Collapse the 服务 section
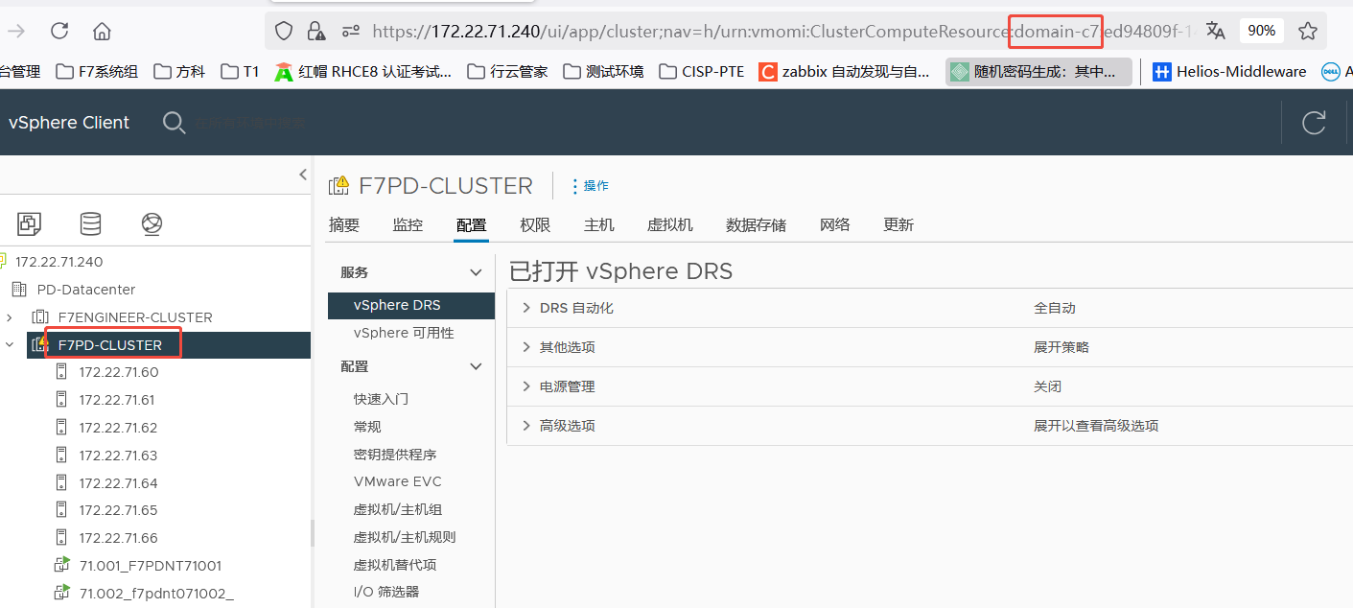The width and height of the screenshot is (1353, 608). tap(475, 272)
